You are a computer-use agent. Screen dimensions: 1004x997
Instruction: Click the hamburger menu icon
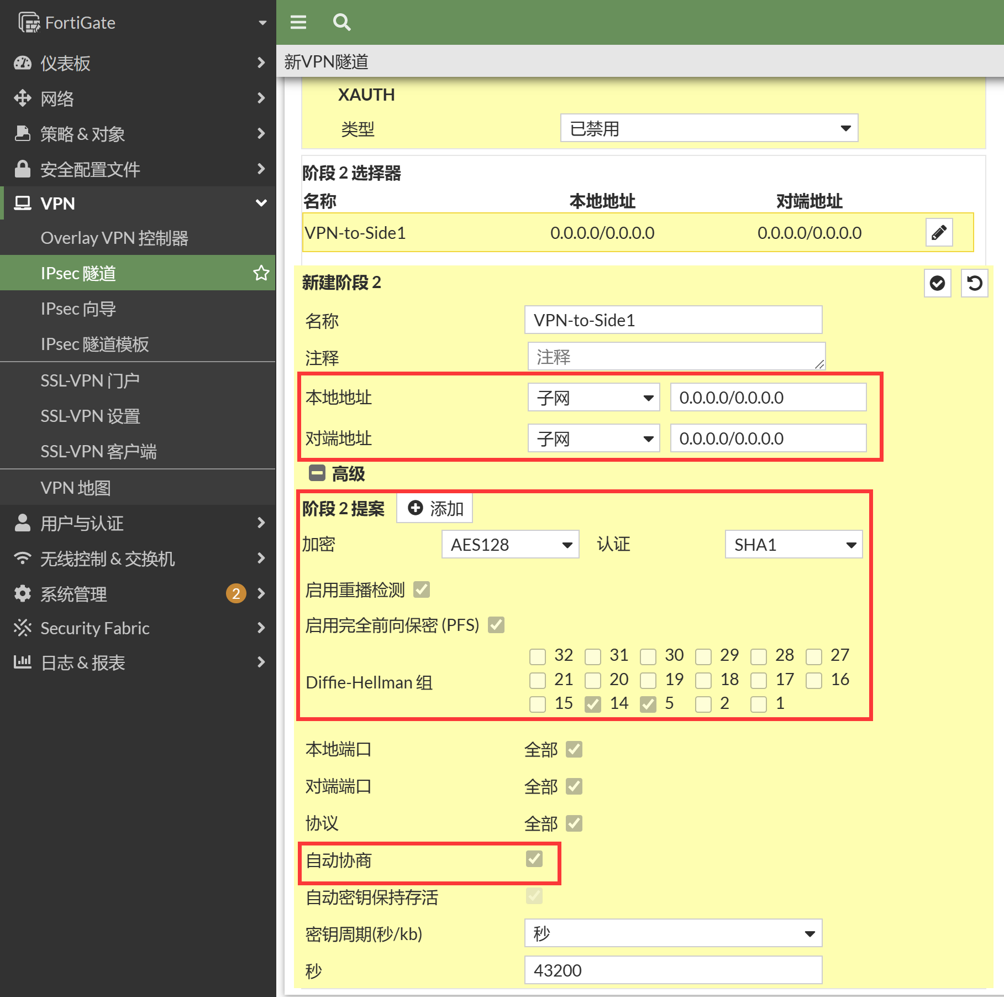pos(298,22)
